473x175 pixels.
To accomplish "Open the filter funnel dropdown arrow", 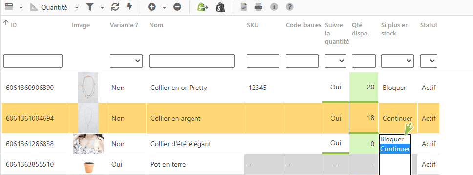I will point(102,8).
